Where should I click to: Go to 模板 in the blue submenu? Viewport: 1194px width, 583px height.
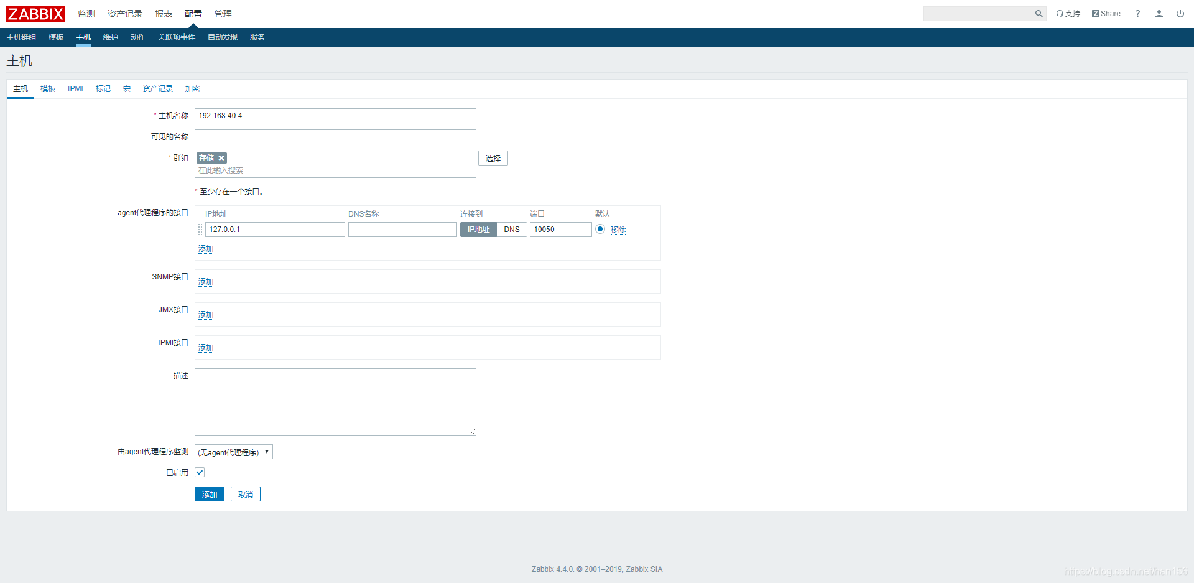point(56,37)
